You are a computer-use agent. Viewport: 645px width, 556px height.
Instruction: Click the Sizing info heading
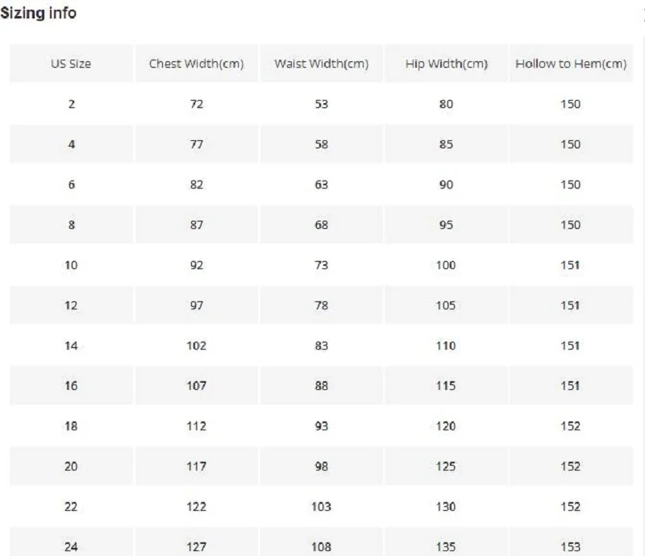39,14
